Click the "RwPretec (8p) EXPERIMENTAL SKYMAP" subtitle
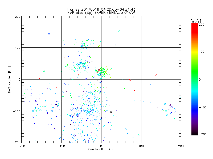The height and width of the screenshot is (159, 213). point(101,13)
